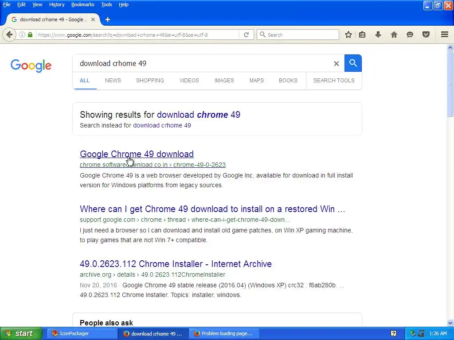The height and width of the screenshot is (340, 454).
Task: Close the 'download crhome 49' tab
Action: point(93,19)
